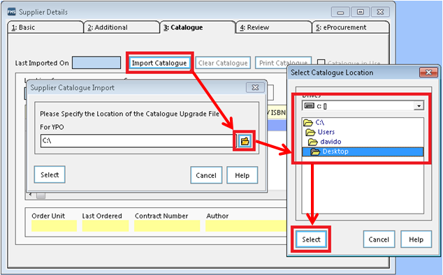Click the Last Ordered yellow field
The width and height of the screenshot is (443, 275).
coord(106,226)
